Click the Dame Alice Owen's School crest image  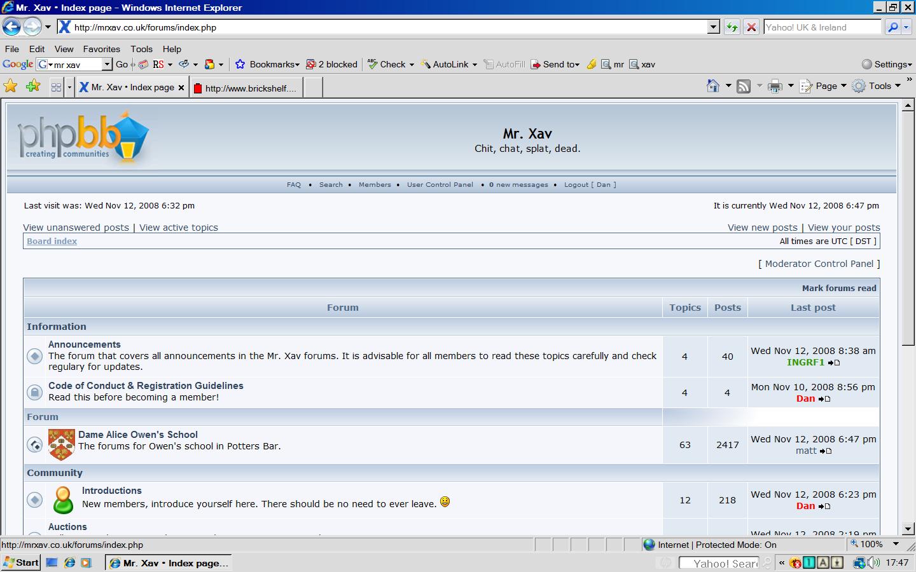(62, 444)
